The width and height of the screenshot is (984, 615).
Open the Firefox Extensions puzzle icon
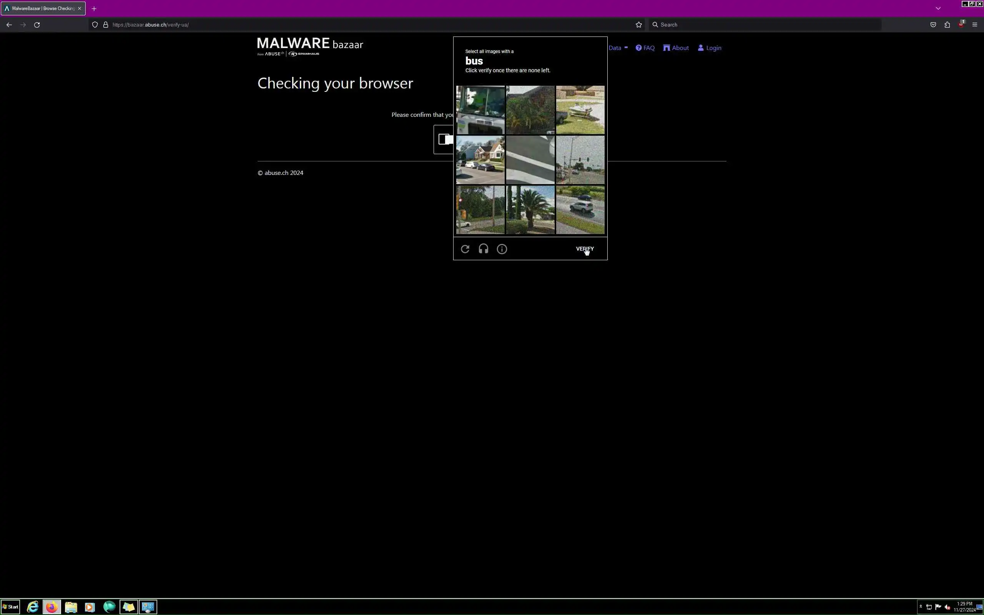947,25
